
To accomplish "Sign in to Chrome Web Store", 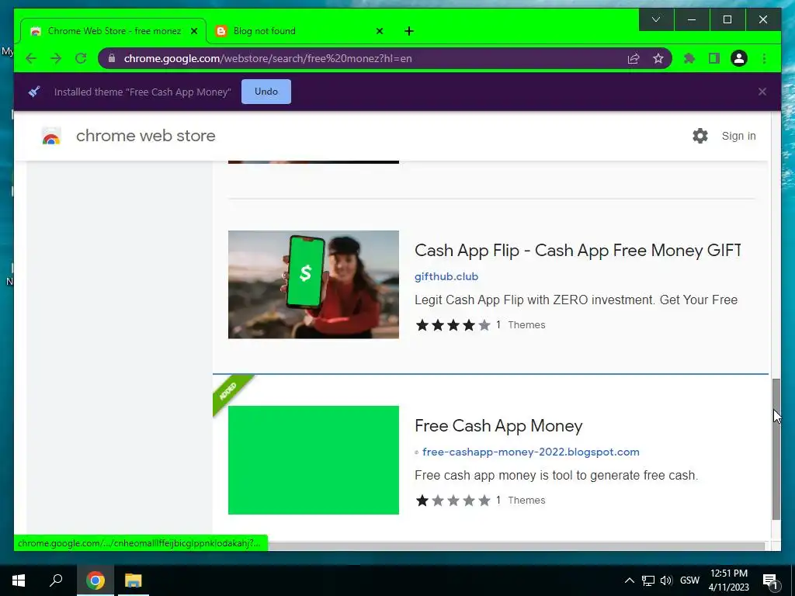I will point(739,136).
